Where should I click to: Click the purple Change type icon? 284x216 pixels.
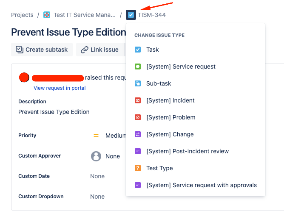tap(138, 134)
